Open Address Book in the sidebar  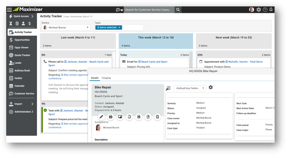click(x=22, y=70)
